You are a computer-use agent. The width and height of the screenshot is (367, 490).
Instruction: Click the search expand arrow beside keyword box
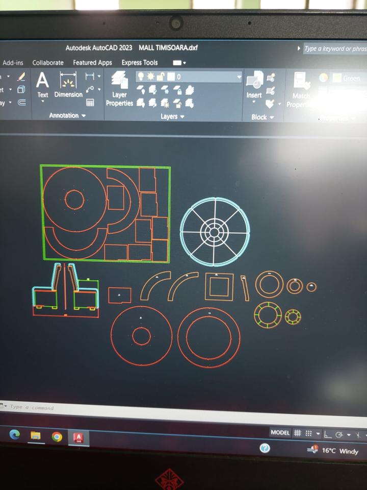299,48
